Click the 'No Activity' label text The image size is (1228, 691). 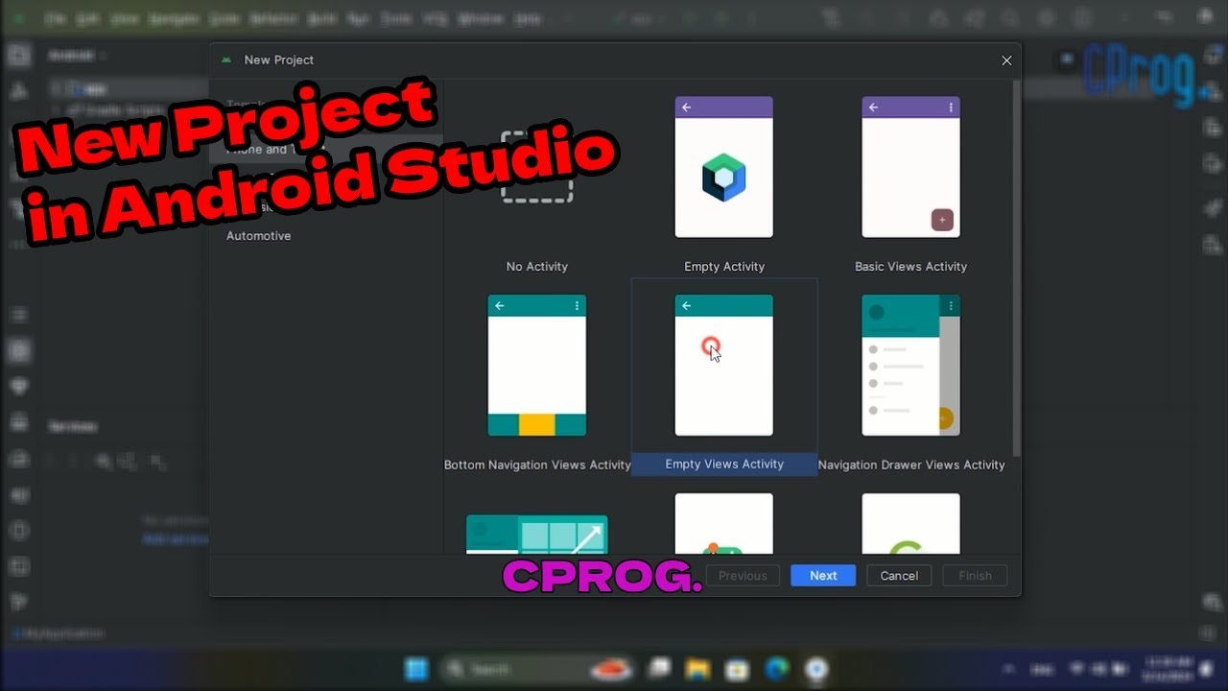[536, 266]
